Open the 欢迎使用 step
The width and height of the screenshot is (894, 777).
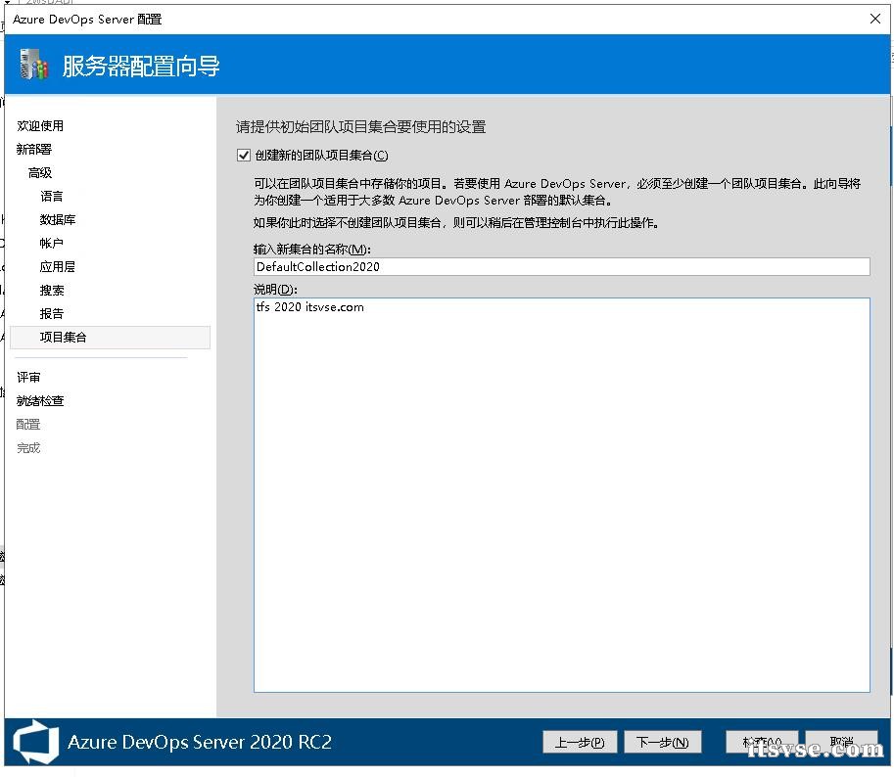(x=40, y=126)
